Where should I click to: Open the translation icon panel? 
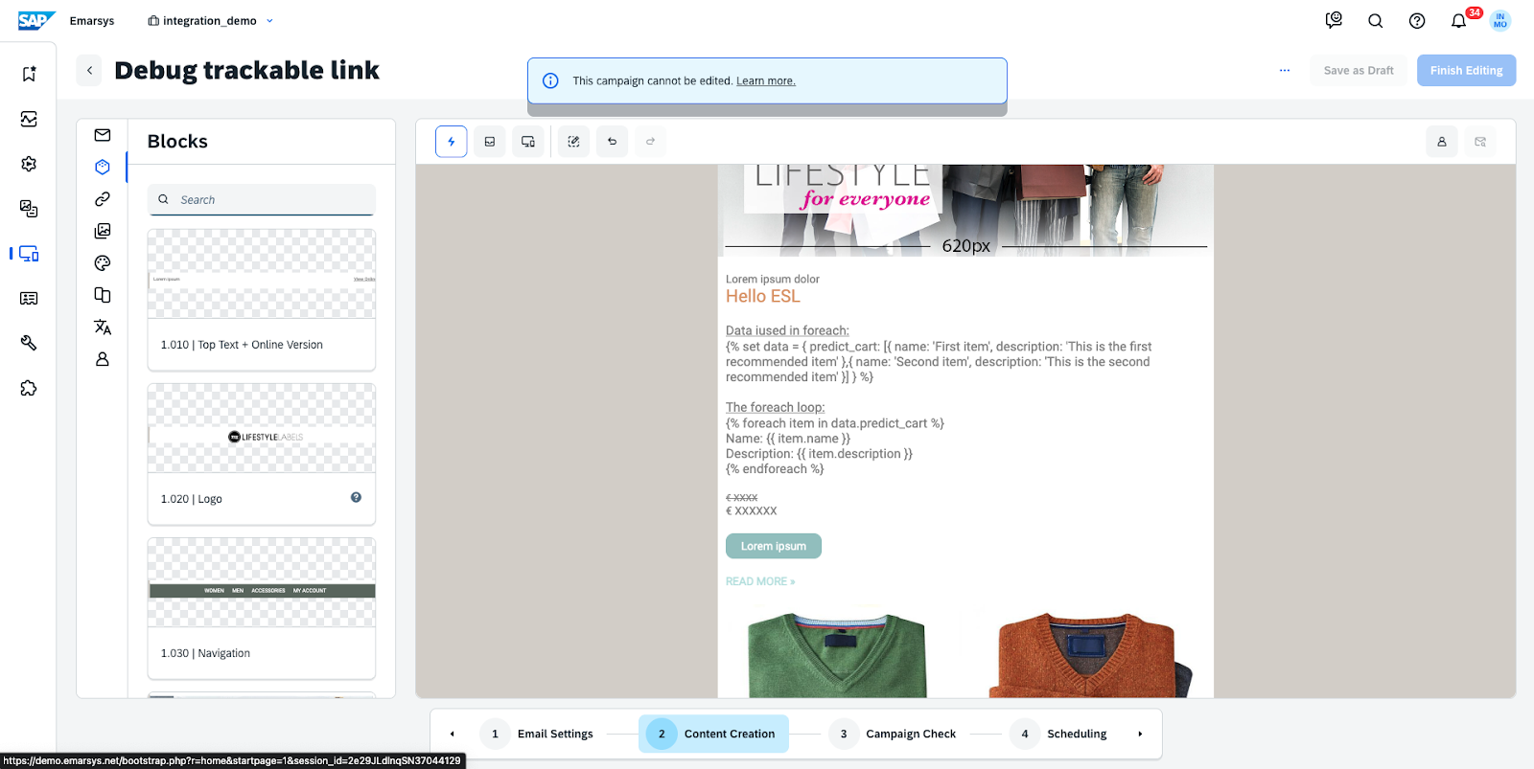pyautogui.click(x=103, y=328)
